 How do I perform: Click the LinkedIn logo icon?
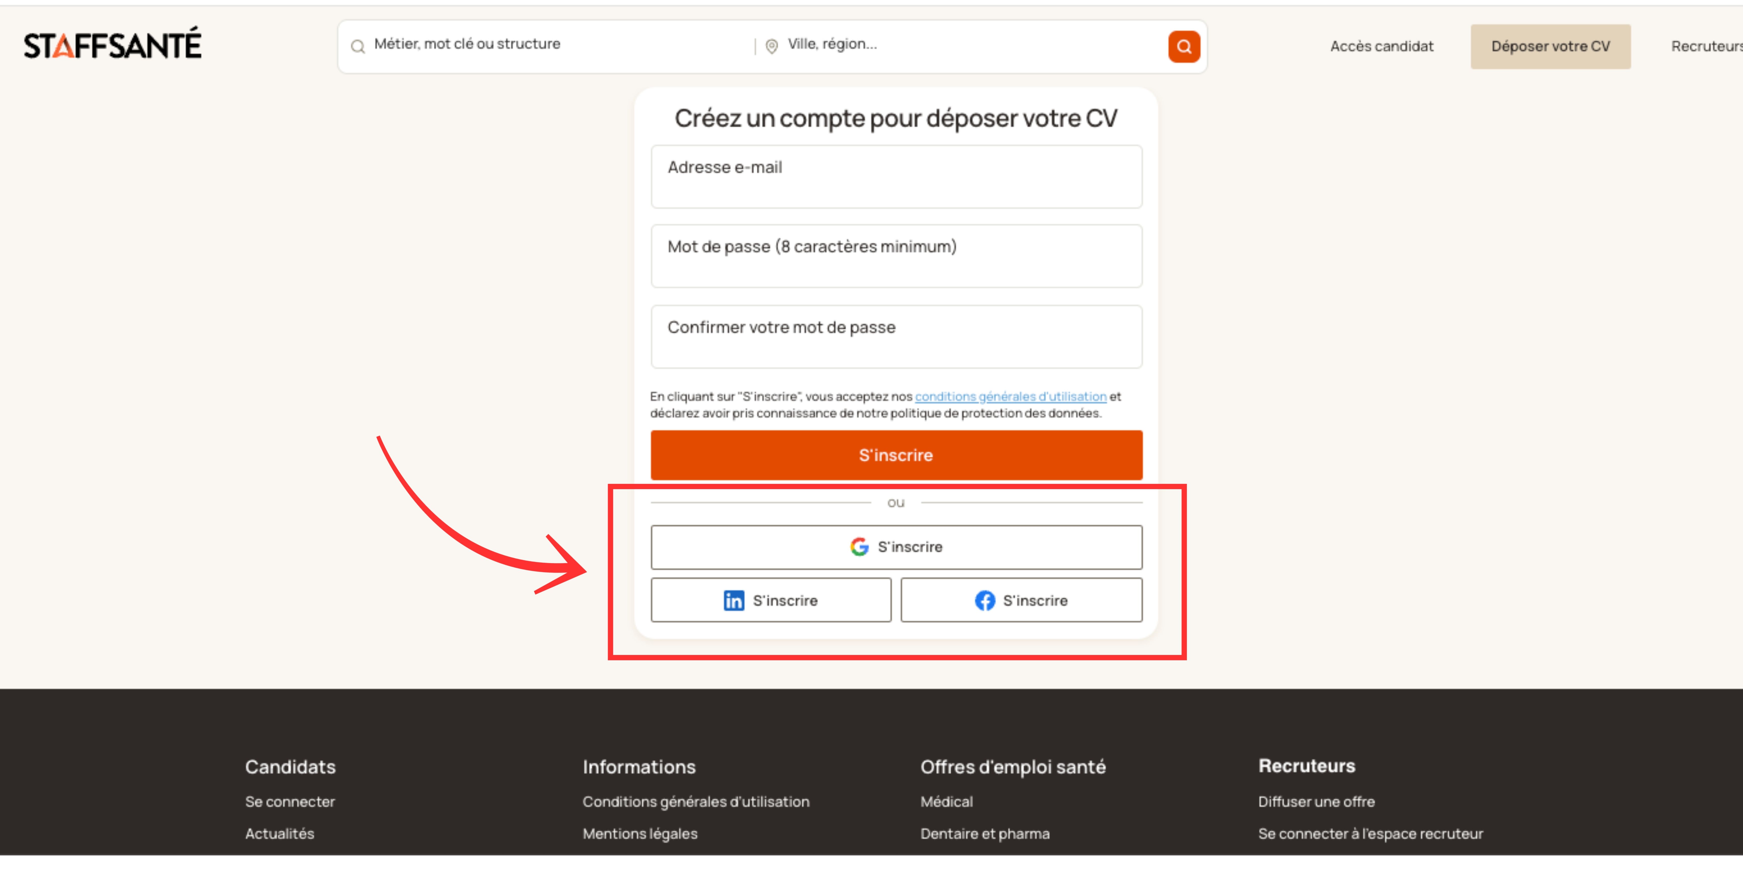click(x=734, y=601)
